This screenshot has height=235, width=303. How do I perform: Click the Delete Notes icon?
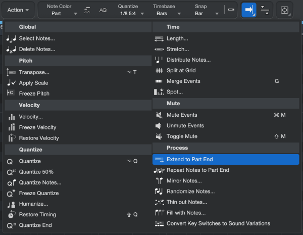point(11,50)
